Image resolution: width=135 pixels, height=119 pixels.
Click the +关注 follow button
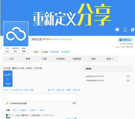point(35,52)
